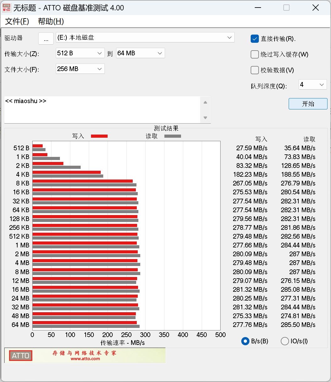Click the 512 B row label in chart
Screen dimensions: 331x382
point(21,148)
